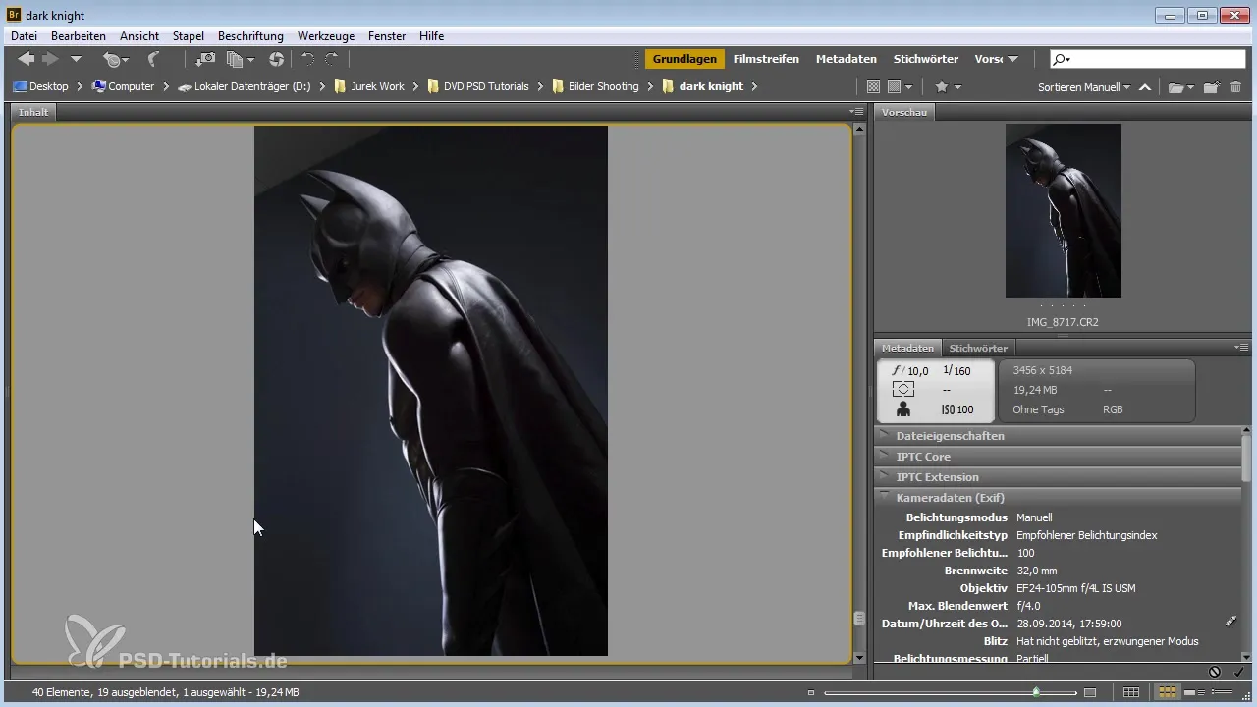Switch to Stichwörter workspace
The width and height of the screenshot is (1257, 707).
click(926, 59)
